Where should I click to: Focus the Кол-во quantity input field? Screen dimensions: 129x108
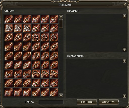click(x=51, y=102)
